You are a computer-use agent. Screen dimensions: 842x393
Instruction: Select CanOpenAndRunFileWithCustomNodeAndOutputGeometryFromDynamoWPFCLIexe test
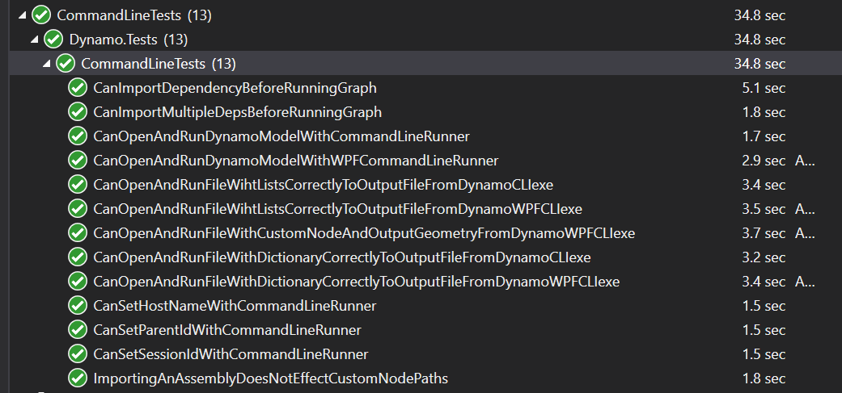coord(364,233)
